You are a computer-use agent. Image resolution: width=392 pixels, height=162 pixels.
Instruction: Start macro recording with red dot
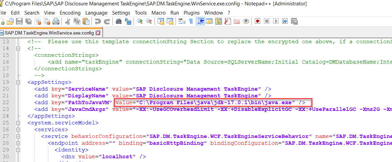point(257,21)
